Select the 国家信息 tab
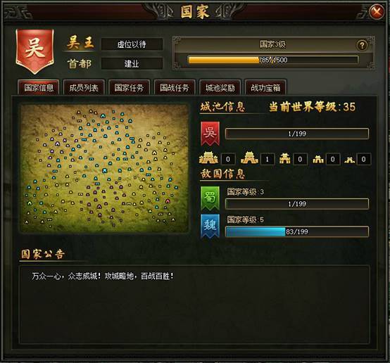 pos(39,87)
